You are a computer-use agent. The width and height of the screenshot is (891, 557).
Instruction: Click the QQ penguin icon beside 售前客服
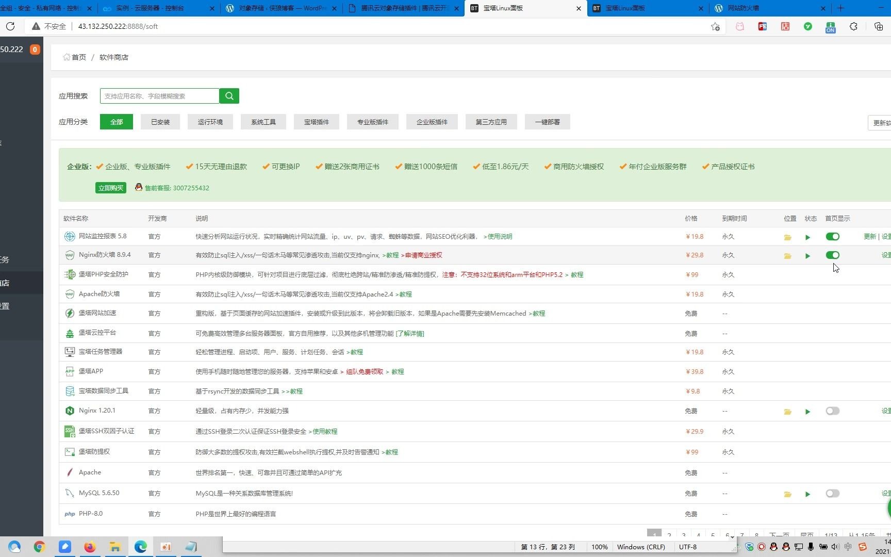point(139,187)
